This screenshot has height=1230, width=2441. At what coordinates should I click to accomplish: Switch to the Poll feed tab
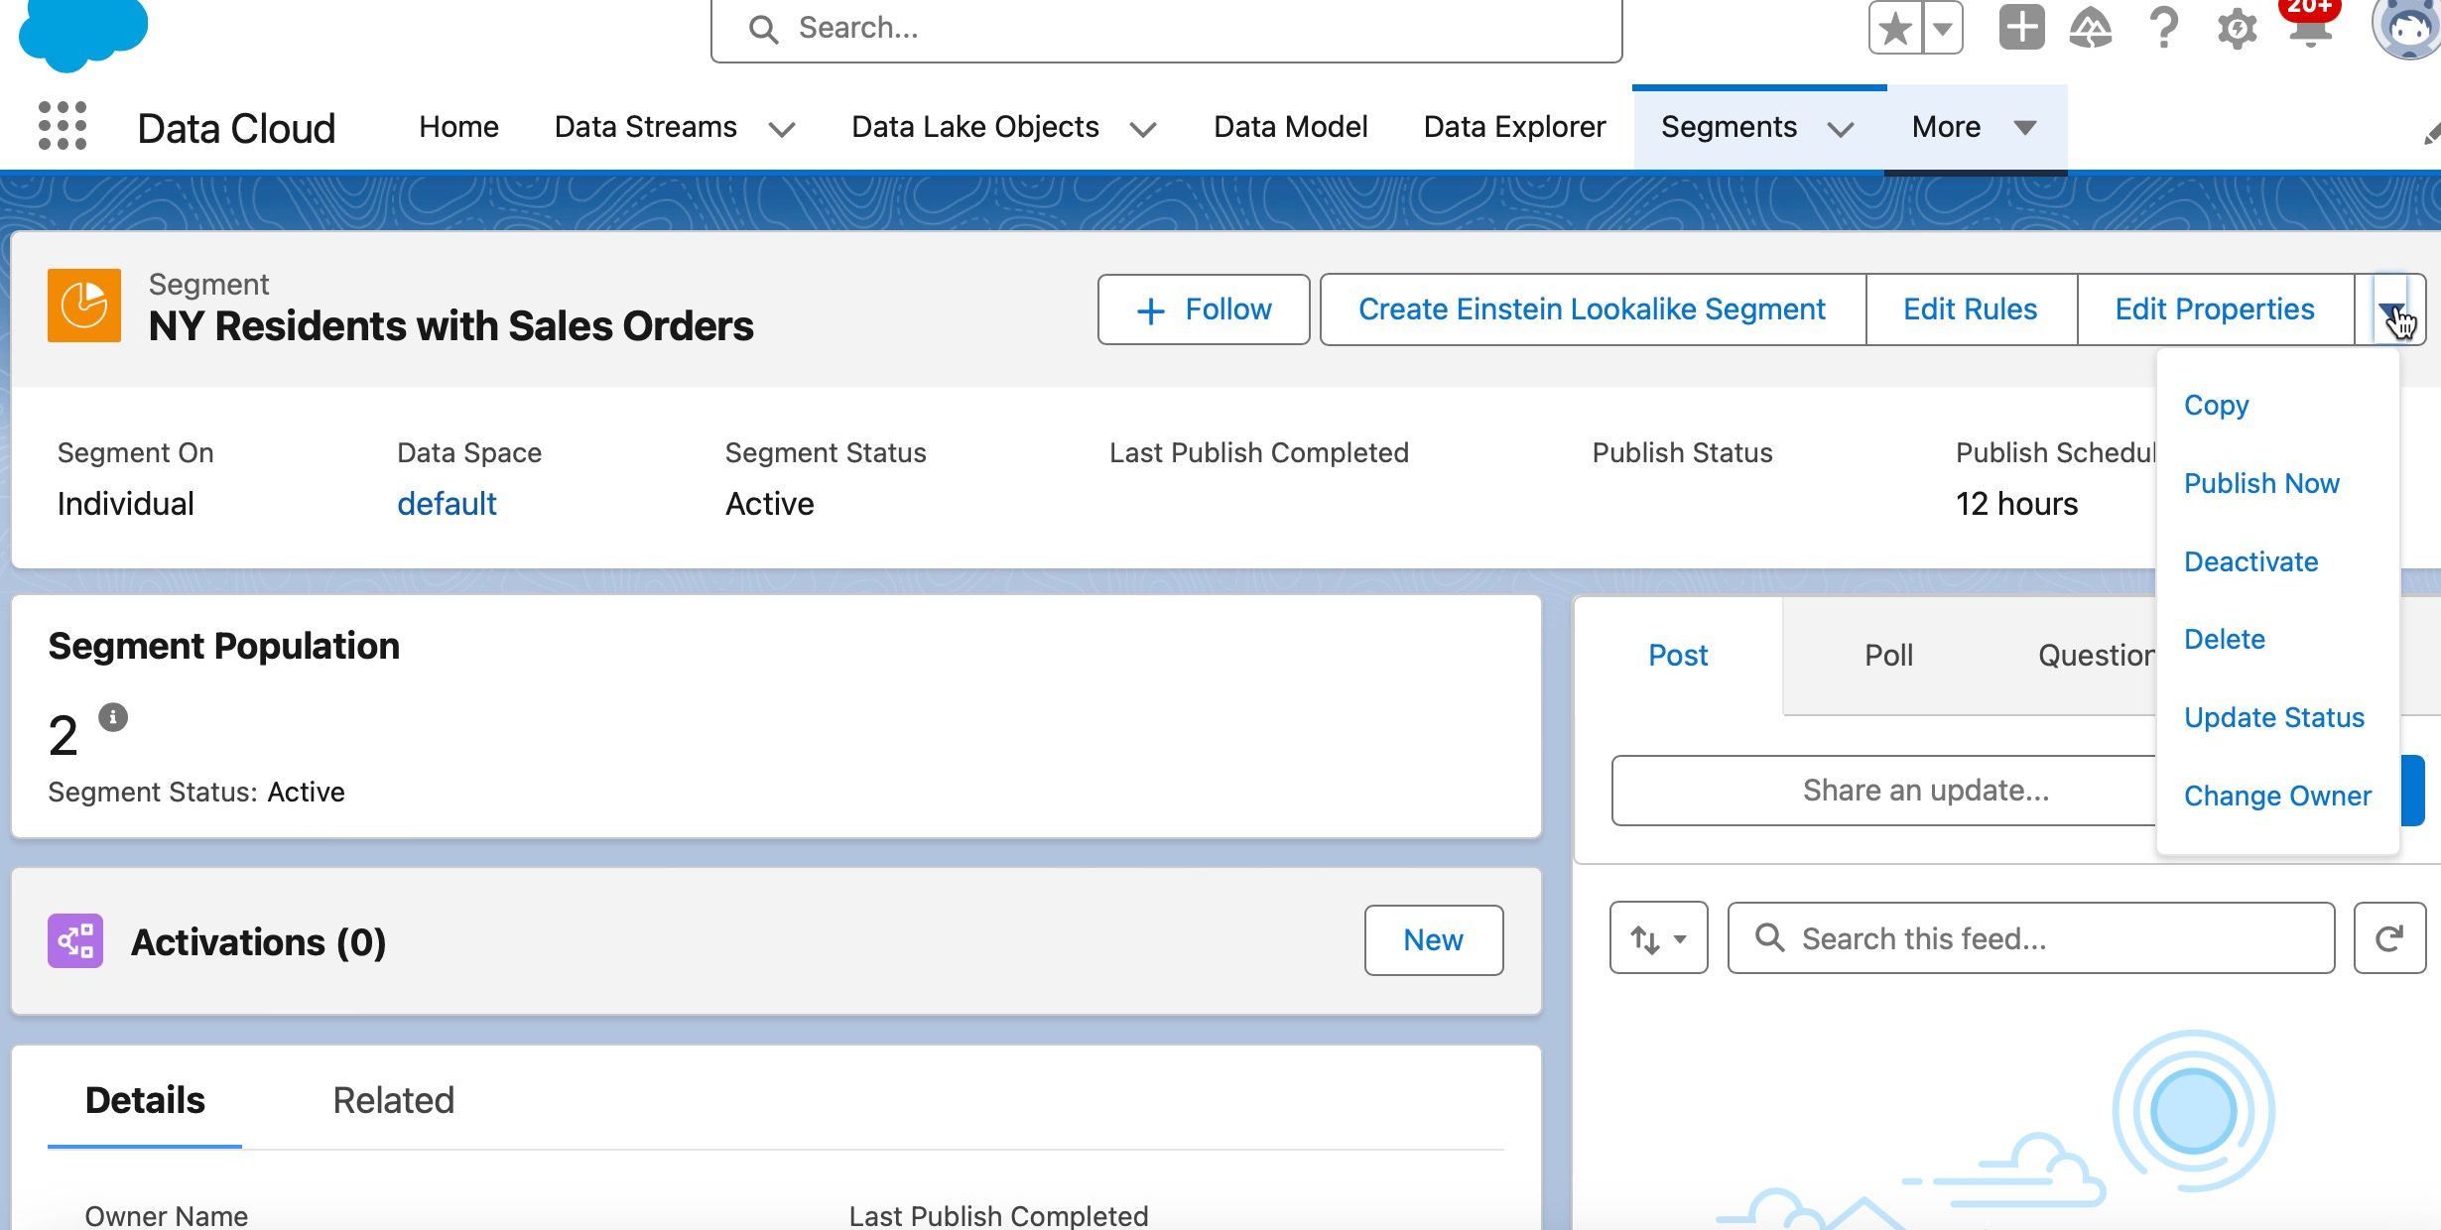coord(1888,655)
